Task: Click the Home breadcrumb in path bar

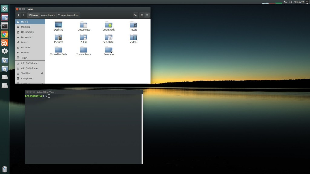Action: click(33, 15)
